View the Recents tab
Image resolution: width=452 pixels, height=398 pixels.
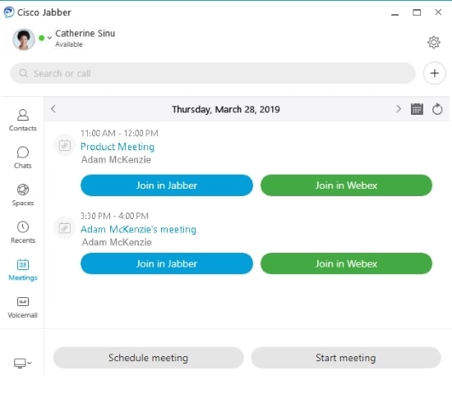pyautogui.click(x=23, y=232)
